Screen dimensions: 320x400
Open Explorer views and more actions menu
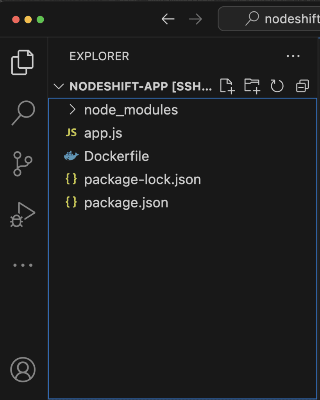(x=293, y=56)
